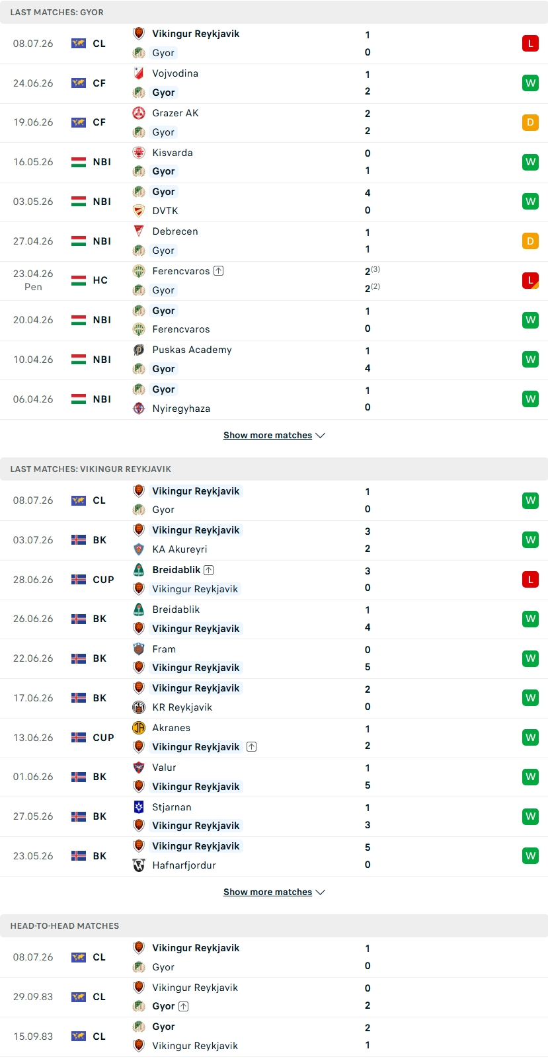Open the 29.09.83 head-to-head match
548x1059 pixels.
coord(274,997)
